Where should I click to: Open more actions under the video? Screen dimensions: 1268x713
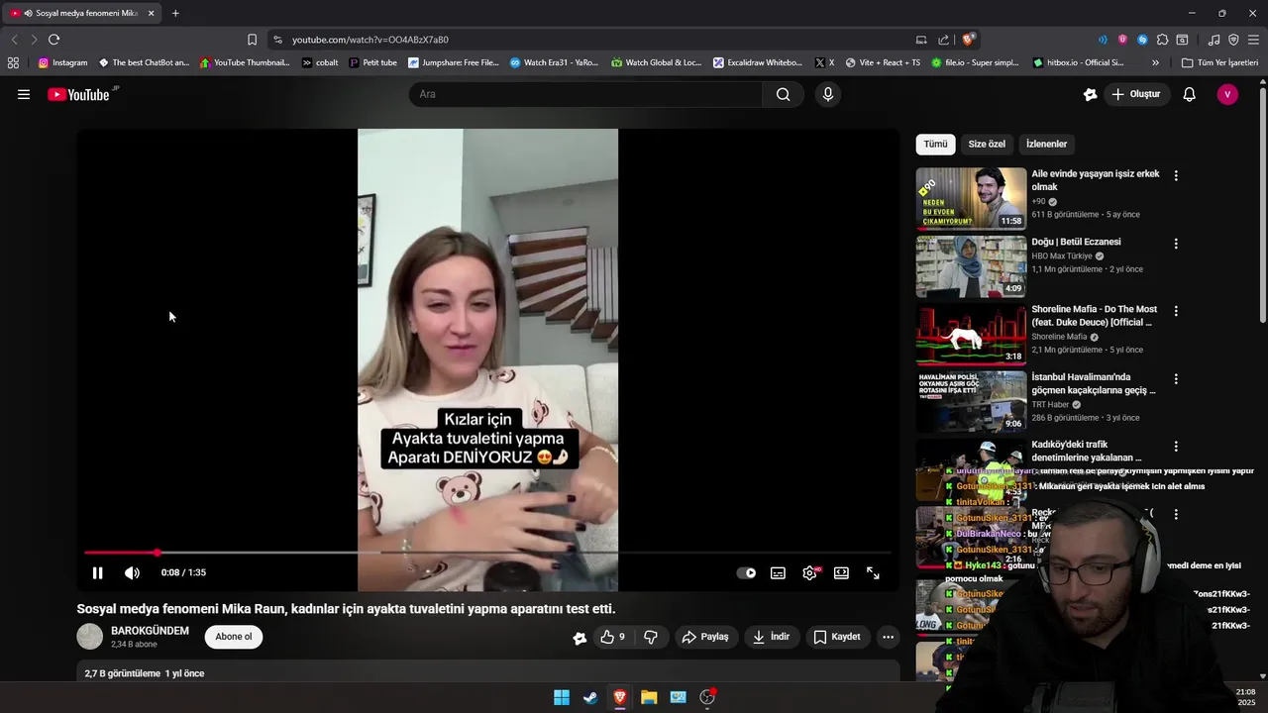(x=888, y=637)
